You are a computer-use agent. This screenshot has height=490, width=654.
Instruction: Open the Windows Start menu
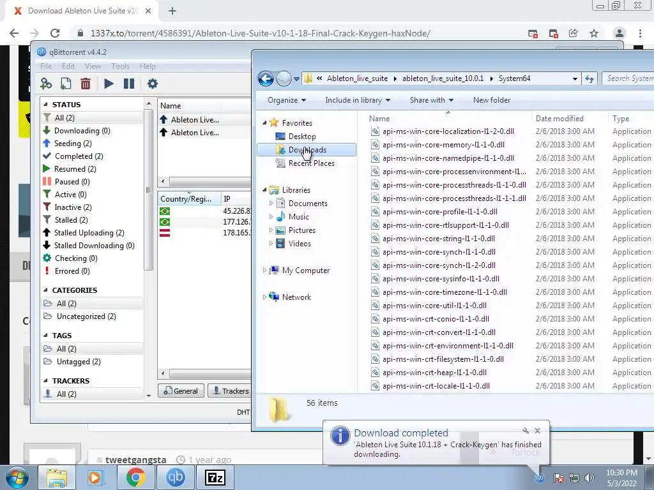[17, 478]
